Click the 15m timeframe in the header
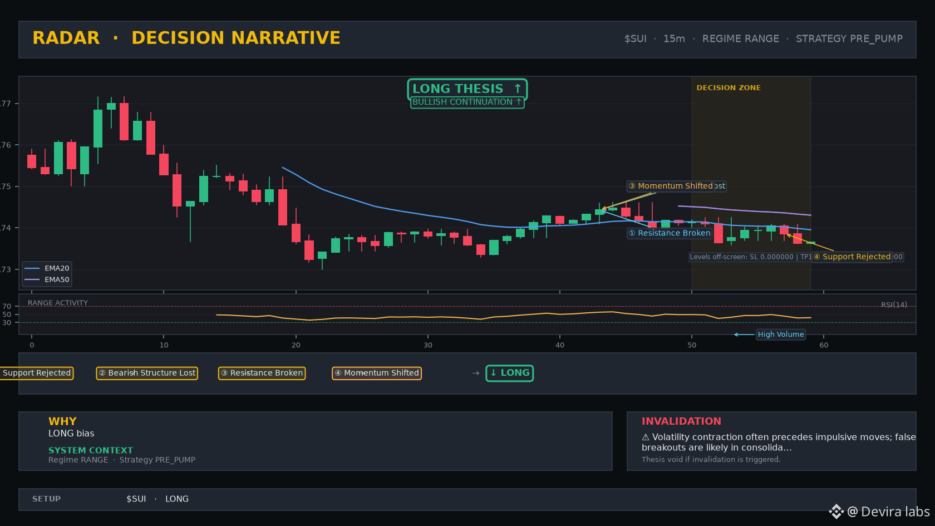Image resolution: width=935 pixels, height=526 pixels. [674, 39]
